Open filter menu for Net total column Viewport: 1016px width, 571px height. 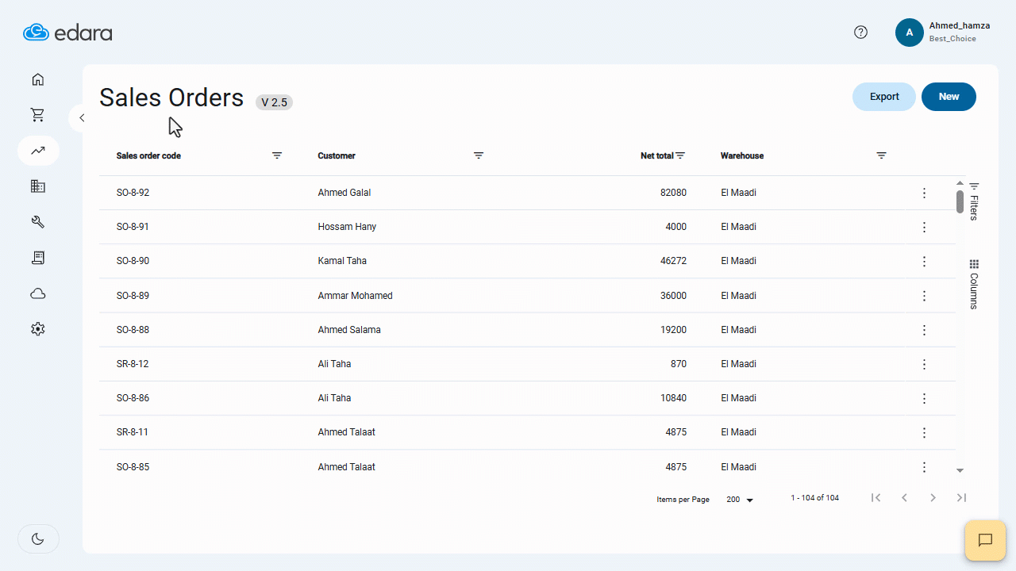coord(680,155)
